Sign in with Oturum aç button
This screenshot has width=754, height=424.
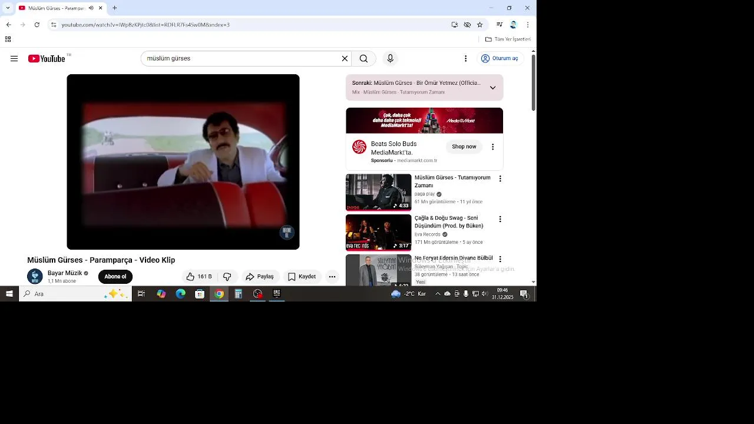pos(500,58)
